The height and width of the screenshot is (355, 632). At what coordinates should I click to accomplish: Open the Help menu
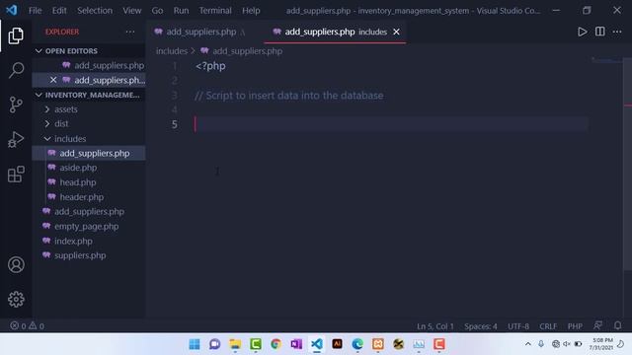pyautogui.click(x=251, y=11)
